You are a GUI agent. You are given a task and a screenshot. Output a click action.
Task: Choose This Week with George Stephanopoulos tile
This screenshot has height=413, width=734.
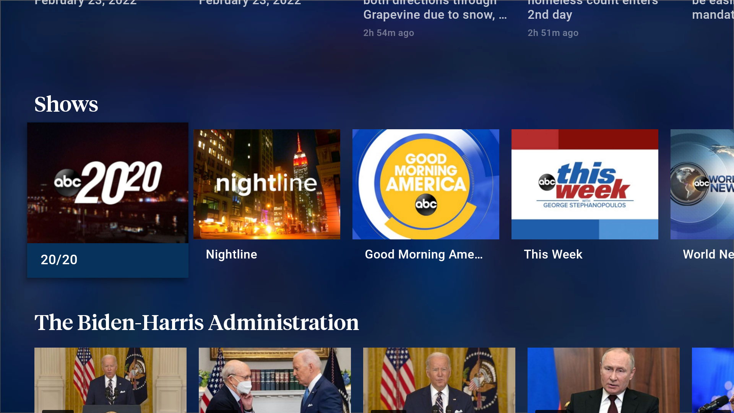(x=585, y=184)
